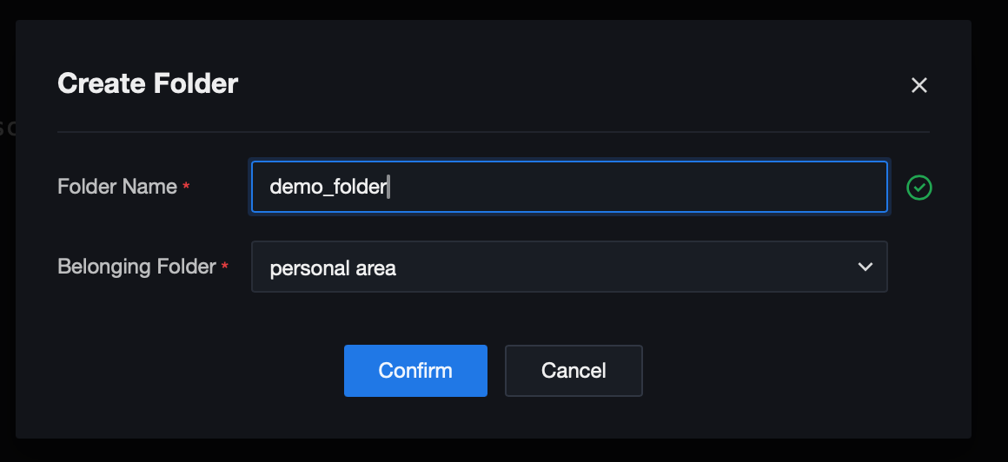Screen dimensions: 1008x462
Task: Click blank dialog area right of Cancel
Action: click(x=782, y=371)
